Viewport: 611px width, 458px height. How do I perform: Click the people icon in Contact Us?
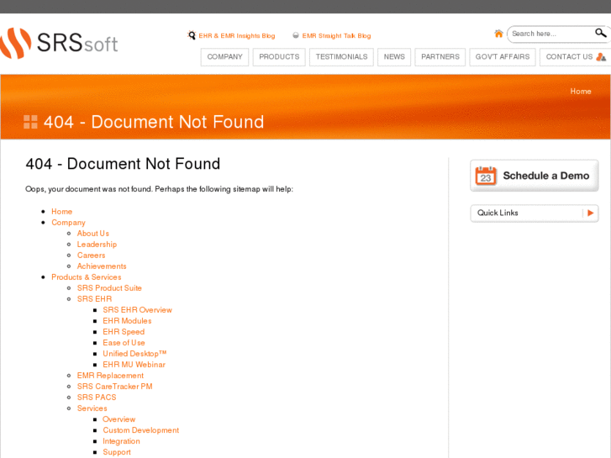601,57
